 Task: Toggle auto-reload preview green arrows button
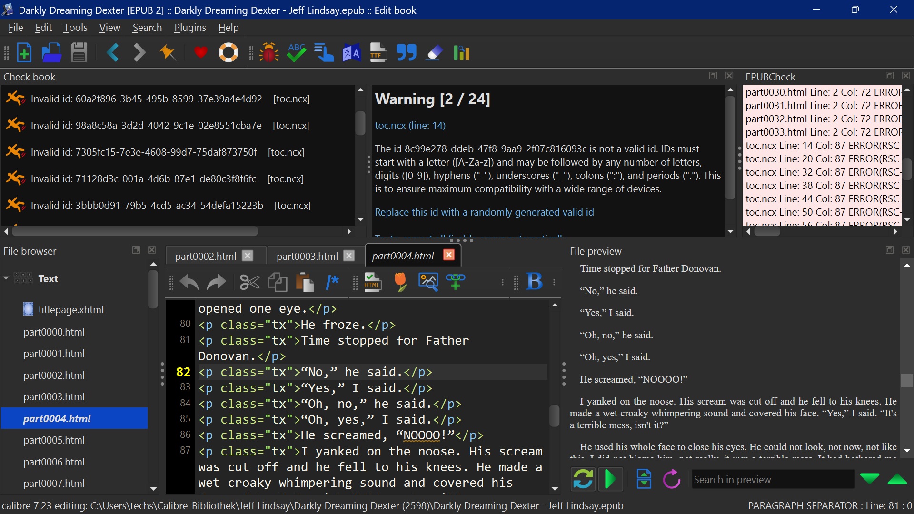coord(583,479)
